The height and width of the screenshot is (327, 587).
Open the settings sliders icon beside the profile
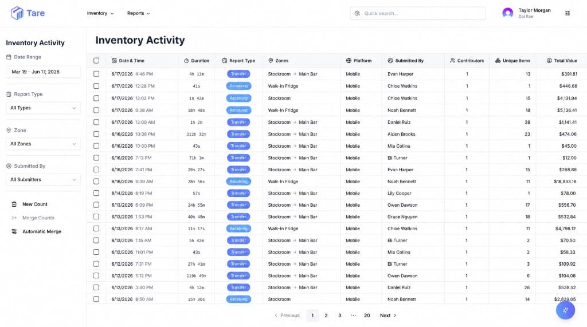click(568, 13)
